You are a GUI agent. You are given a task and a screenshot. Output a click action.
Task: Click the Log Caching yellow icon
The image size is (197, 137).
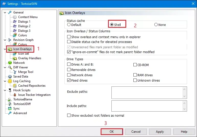[10, 81]
